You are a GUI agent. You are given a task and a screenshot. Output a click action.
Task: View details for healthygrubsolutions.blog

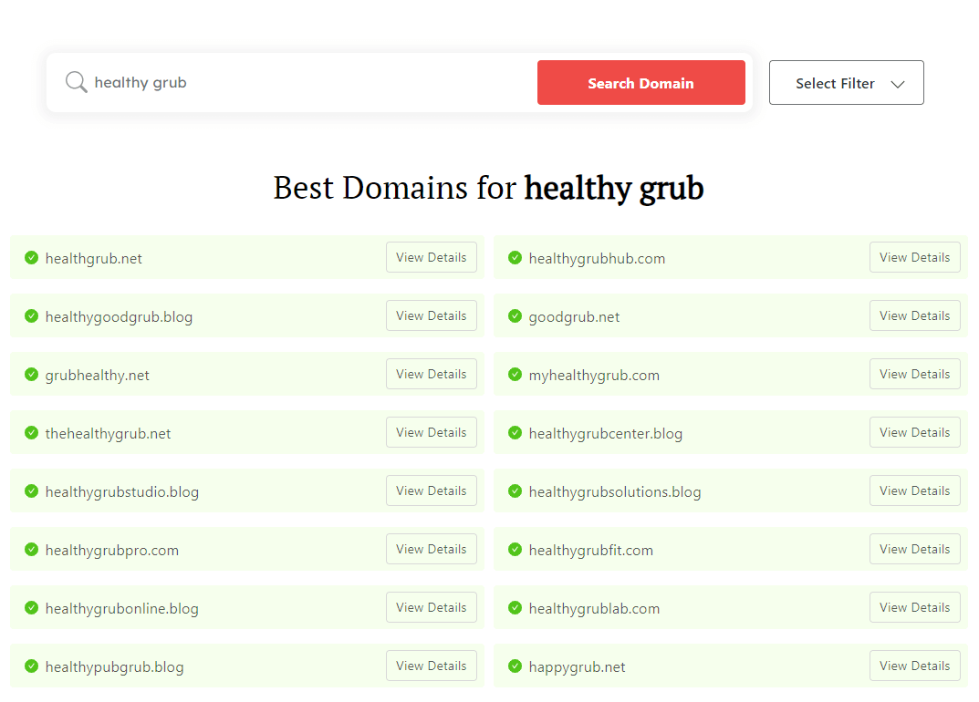(x=914, y=490)
